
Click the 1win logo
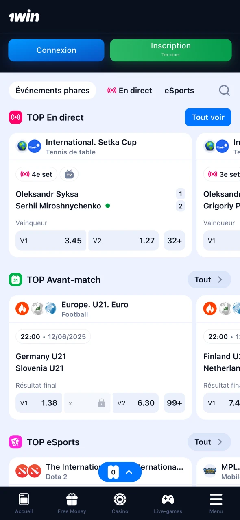pos(24,16)
